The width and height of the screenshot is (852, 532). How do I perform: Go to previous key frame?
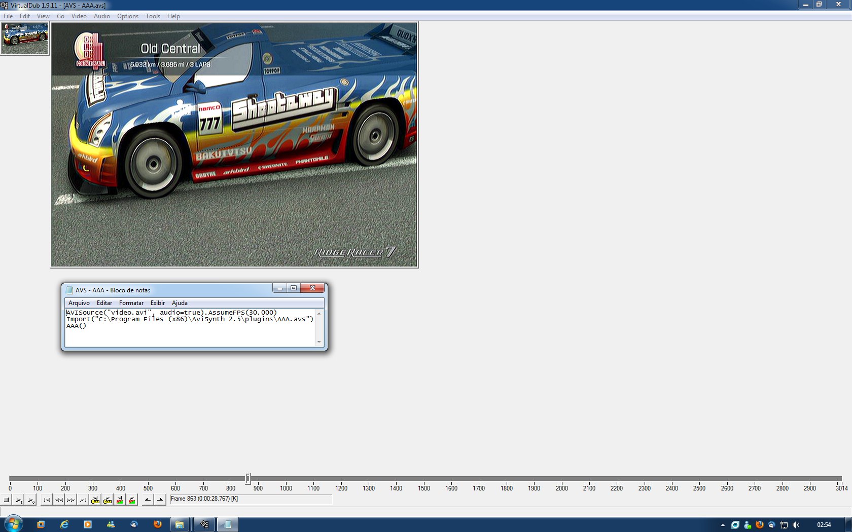pos(95,500)
